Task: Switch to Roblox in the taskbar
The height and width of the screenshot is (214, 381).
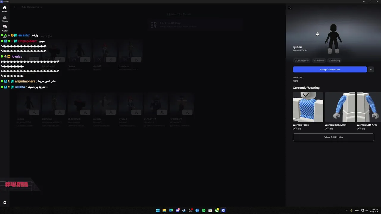Action: [223, 210]
